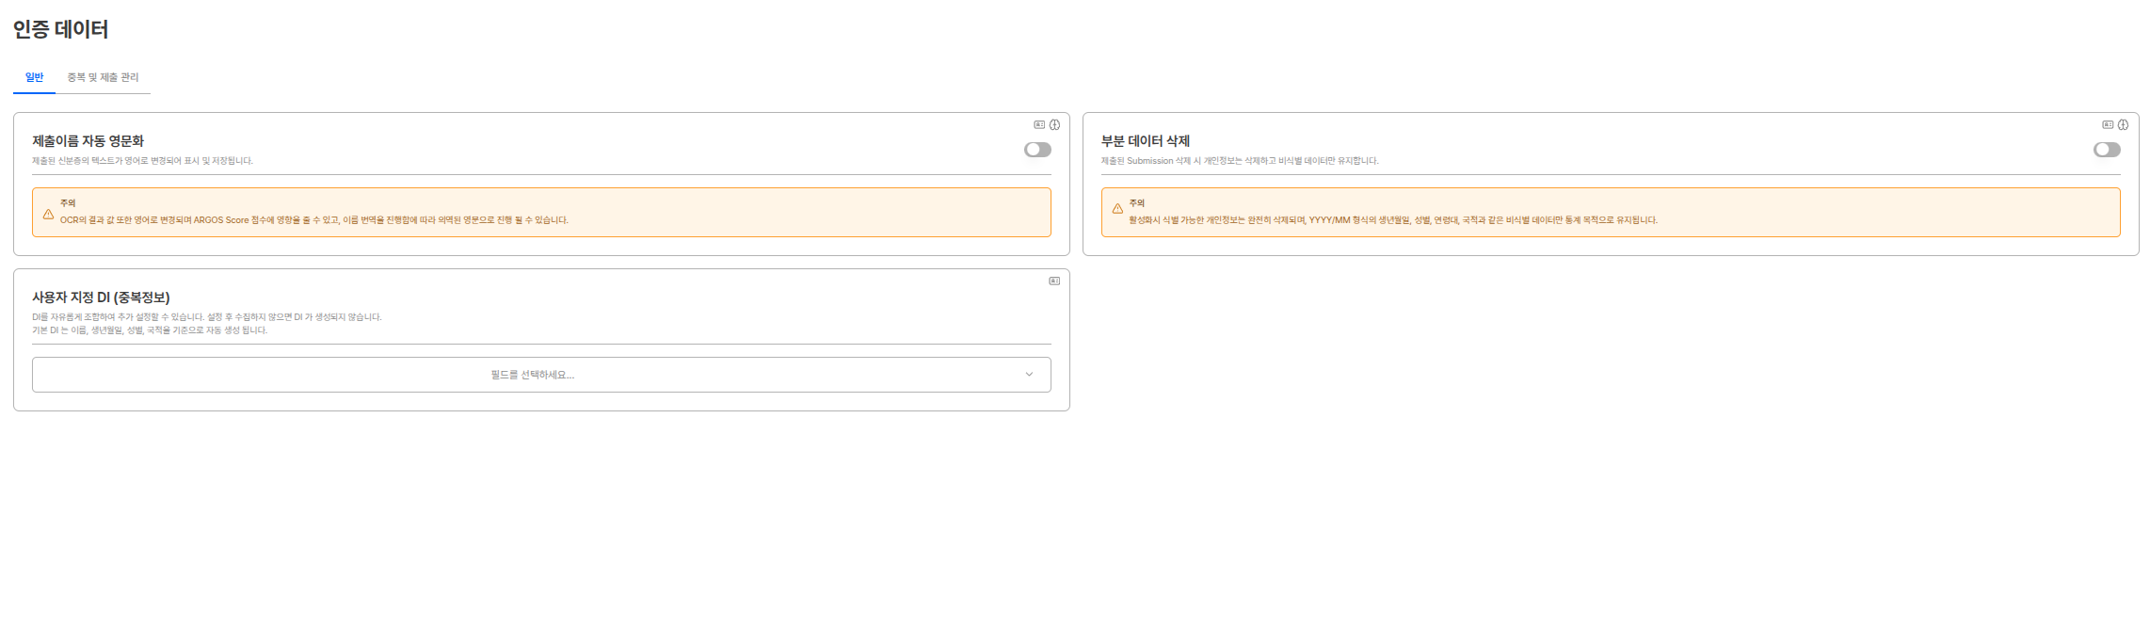Open the 중복 및 제출 관리 tab
2150x643 pixels.
pyautogui.click(x=103, y=77)
